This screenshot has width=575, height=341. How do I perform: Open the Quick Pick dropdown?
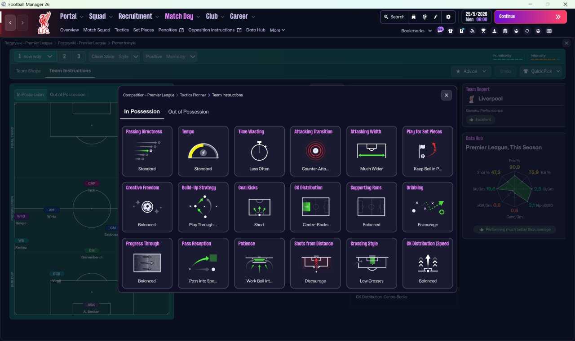pyautogui.click(x=541, y=71)
